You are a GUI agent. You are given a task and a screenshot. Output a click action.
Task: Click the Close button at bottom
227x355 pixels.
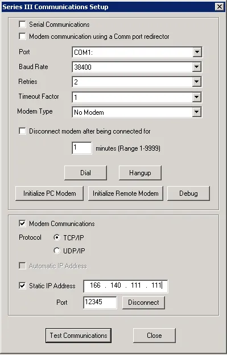coord(154,335)
